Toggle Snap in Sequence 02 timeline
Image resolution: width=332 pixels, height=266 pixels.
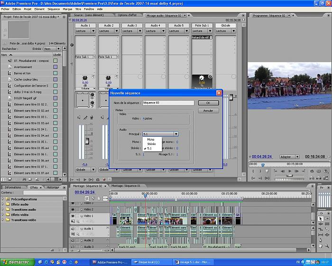click(x=87, y=199)
